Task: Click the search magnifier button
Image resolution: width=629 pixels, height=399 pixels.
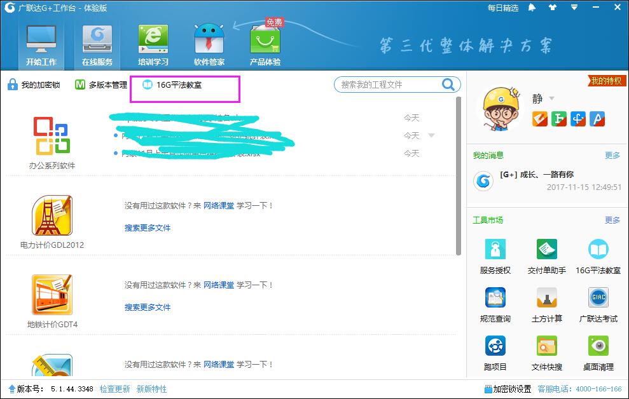Action: point(448,84)
